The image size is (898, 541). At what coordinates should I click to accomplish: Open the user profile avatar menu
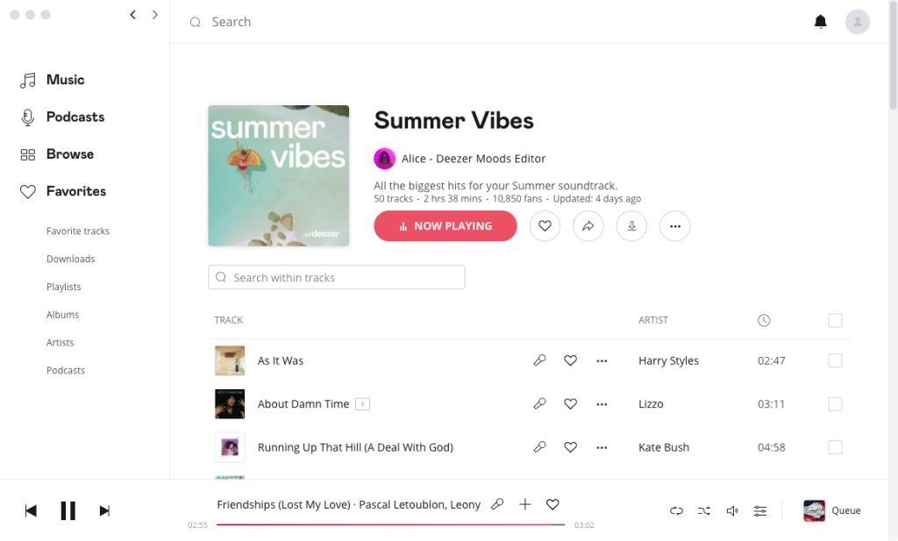pos(857,22)
